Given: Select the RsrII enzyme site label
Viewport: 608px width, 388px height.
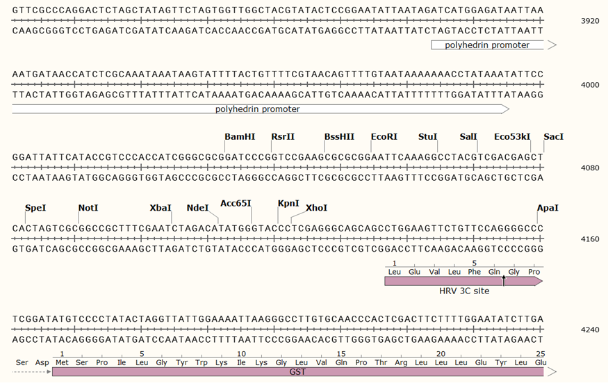Looking at the screenshot, I should coord(283,136).
